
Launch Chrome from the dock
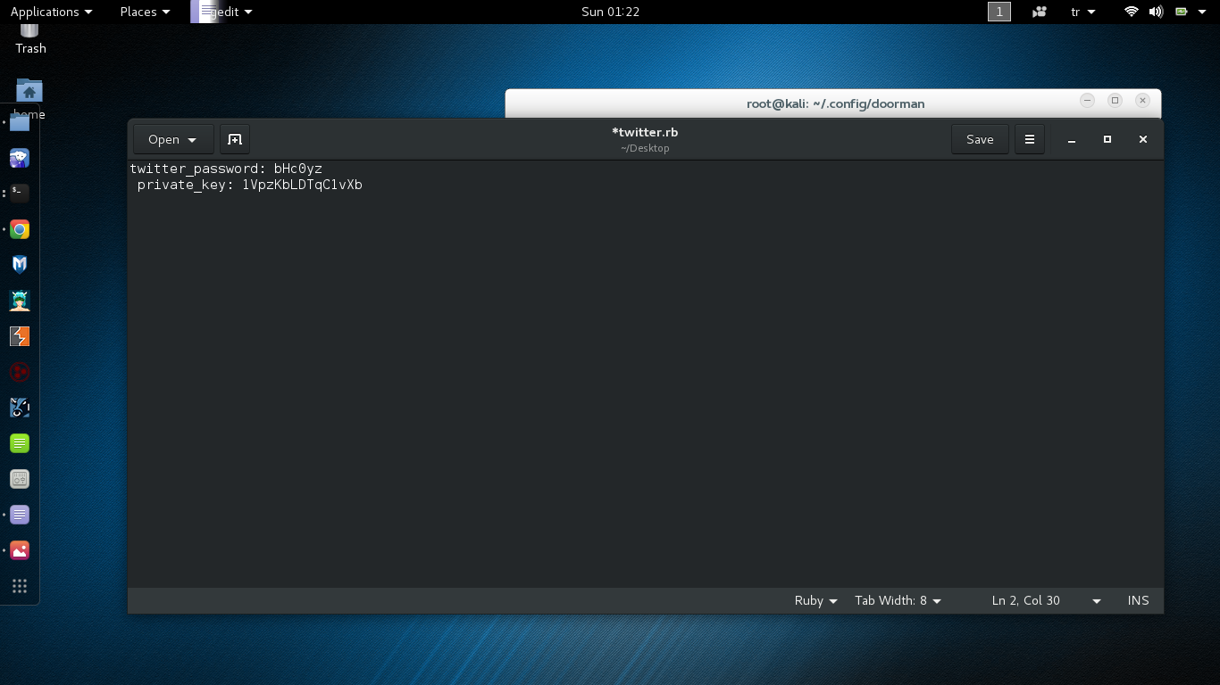(20, 230)
